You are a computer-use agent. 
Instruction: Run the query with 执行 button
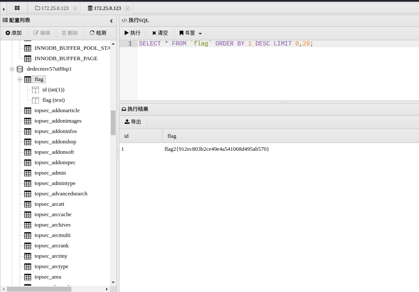pyautogui.click(x=132, y=33)
